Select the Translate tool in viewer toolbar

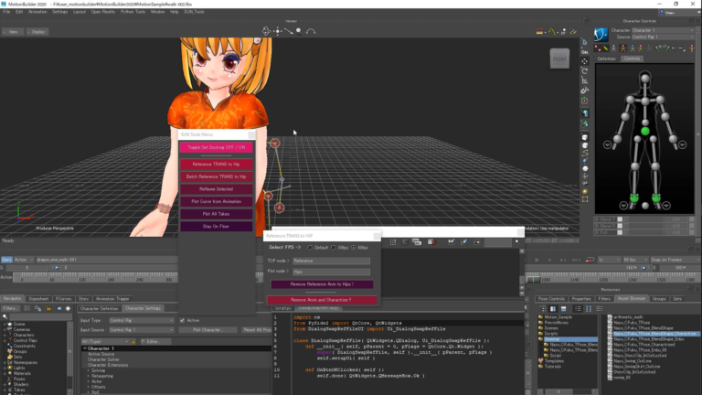[x=585, y=63]
